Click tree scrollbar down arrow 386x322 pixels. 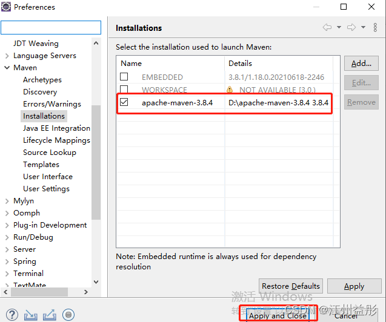pyautogui.click(x=96, y=281)
